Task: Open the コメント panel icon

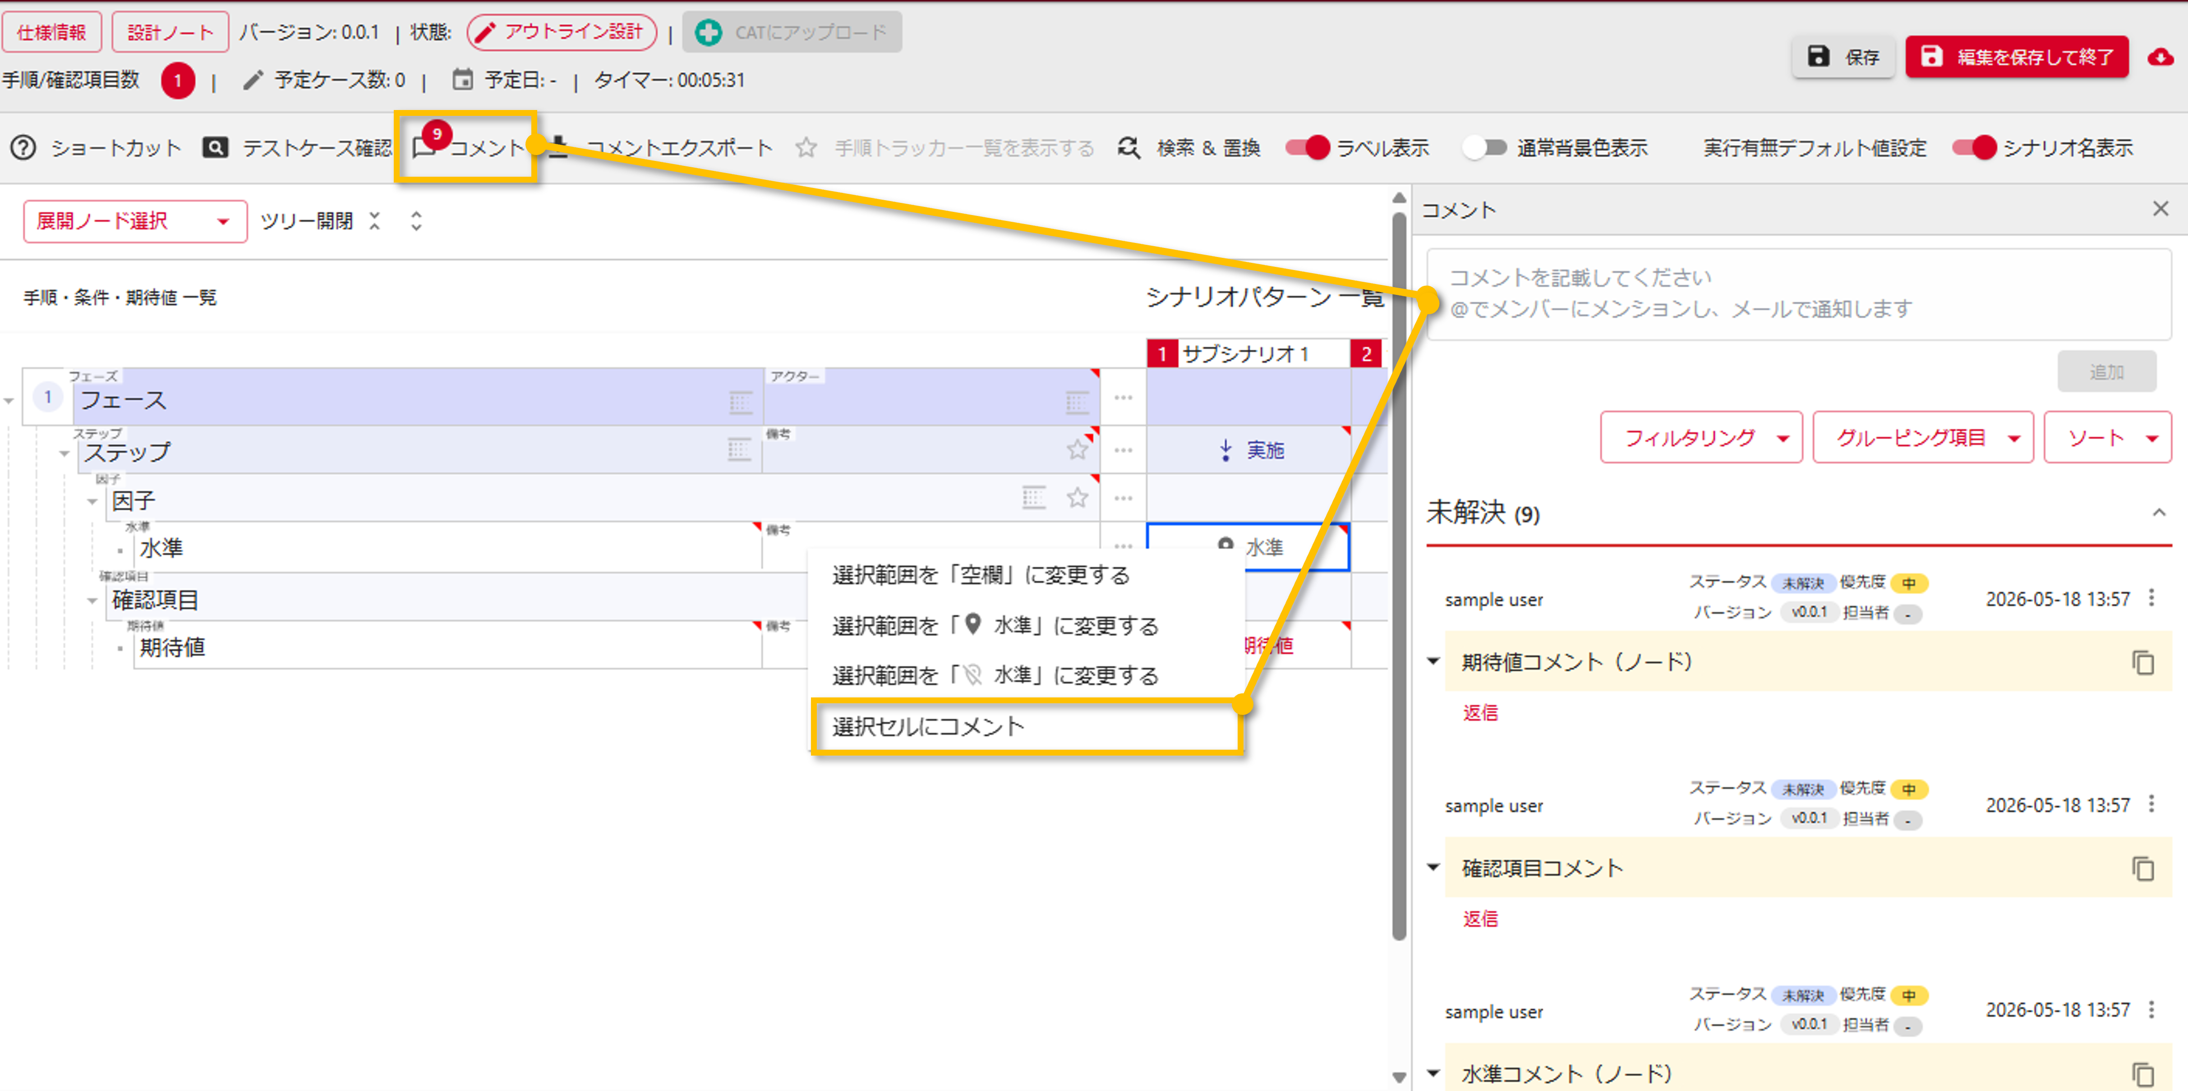Action: click(424, 148)
